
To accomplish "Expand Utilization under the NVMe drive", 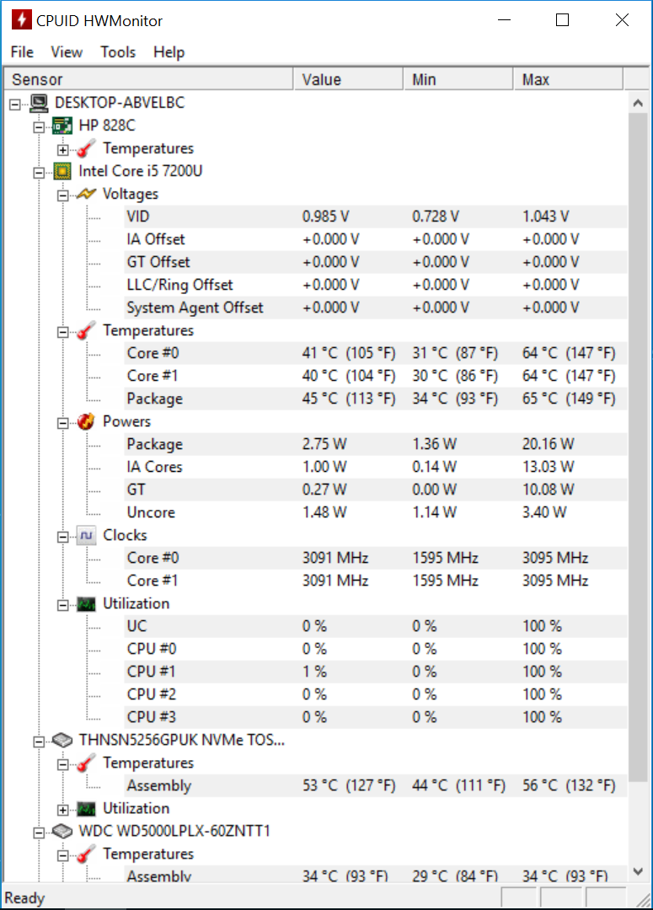I will pyautogui.click(x=62, y=811).
